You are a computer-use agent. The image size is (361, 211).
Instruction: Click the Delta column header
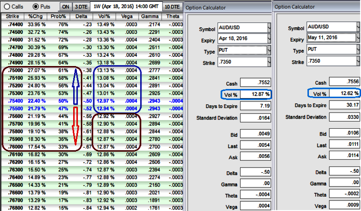[x=82, y=17]
